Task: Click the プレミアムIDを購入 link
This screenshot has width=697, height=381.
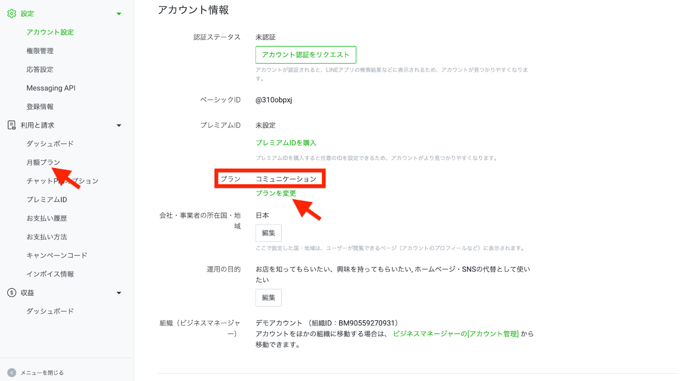Action: point(286,143)
